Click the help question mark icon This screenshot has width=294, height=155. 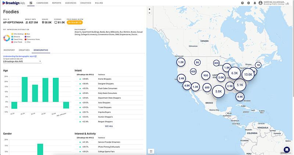(x=243, y=3)
